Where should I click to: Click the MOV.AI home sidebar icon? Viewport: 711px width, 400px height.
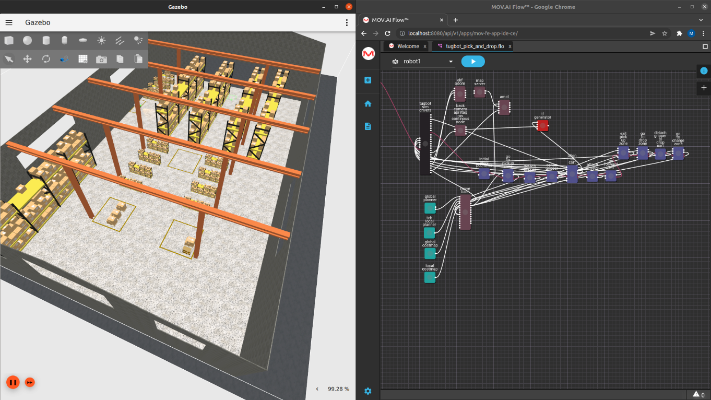click(368, 103)
